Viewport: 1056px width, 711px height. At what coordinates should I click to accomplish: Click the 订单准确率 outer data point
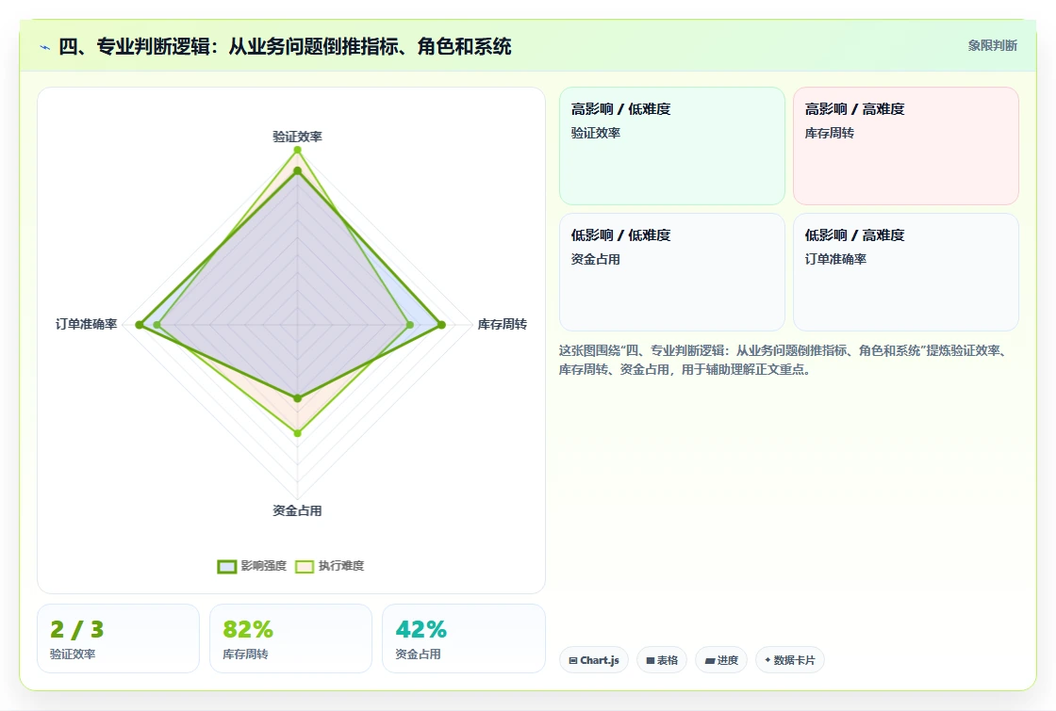(140, 325)
